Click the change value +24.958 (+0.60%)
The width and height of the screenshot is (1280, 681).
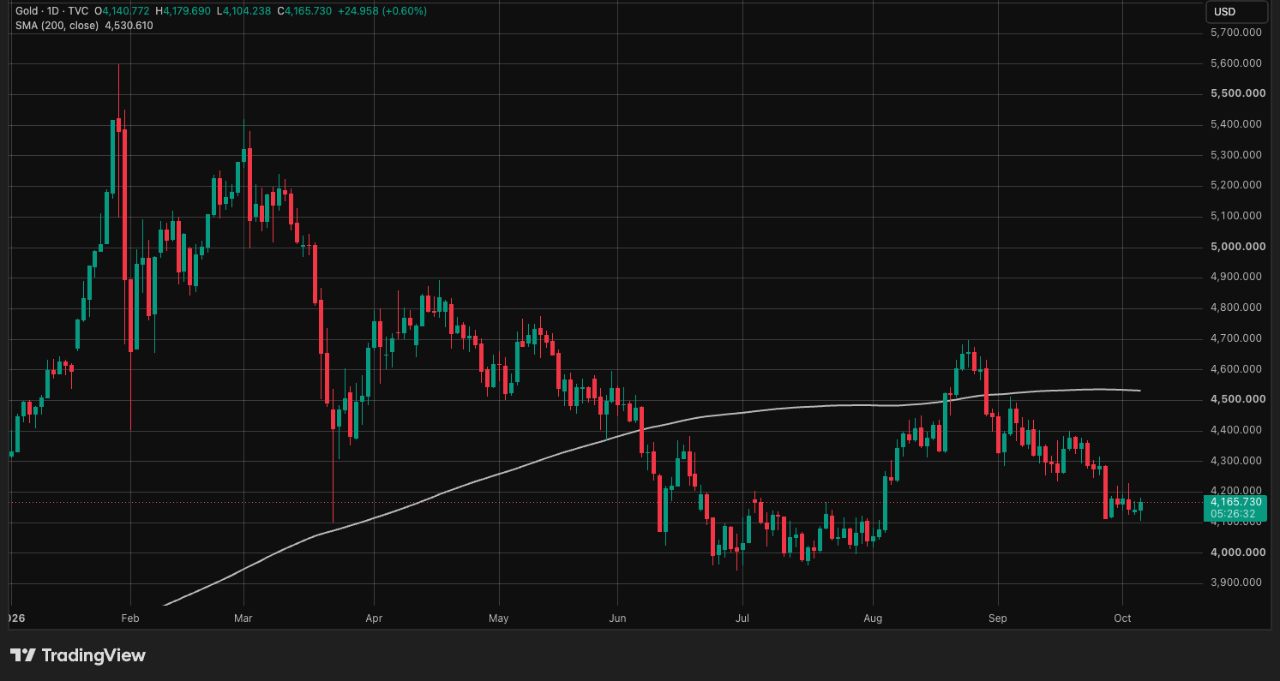click(x=382, y=11)
